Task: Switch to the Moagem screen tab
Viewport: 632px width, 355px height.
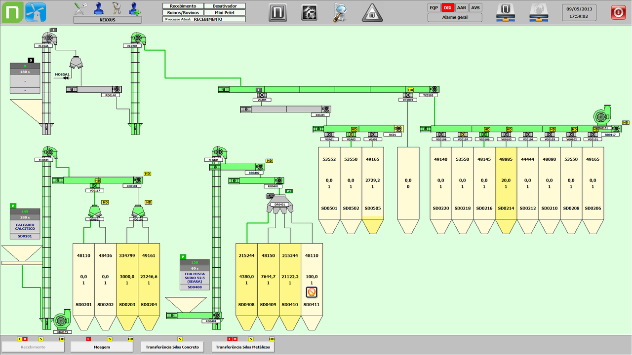Action: (102, 347)
